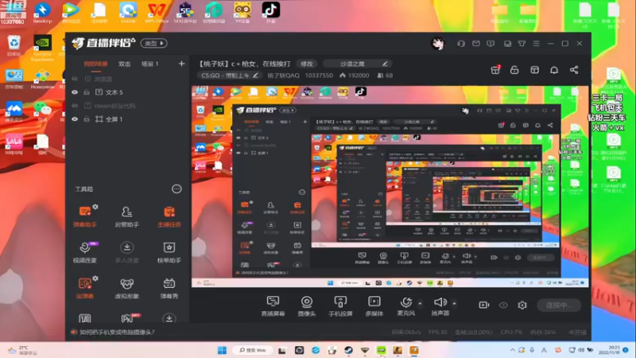Image resolution: width=636 pixels, height=358 pixels.
Task: Open Steam from the taskbar
Action: coord(348,350)
